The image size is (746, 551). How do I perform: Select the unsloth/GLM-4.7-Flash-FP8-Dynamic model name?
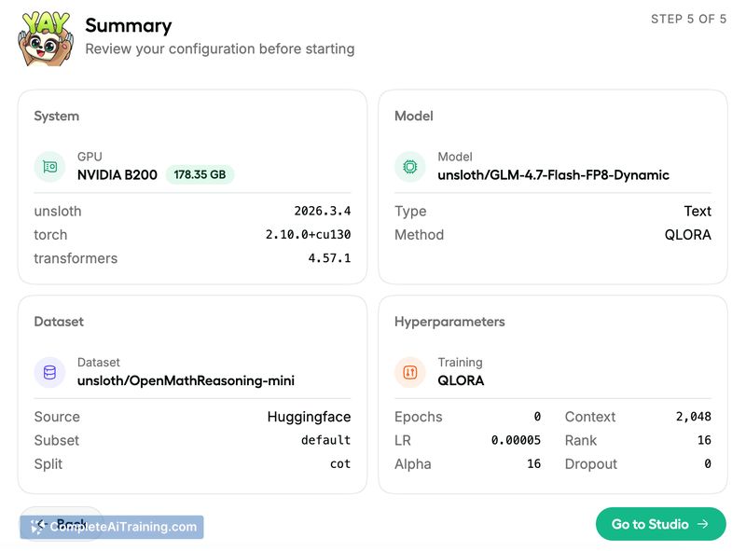point(553,174)
